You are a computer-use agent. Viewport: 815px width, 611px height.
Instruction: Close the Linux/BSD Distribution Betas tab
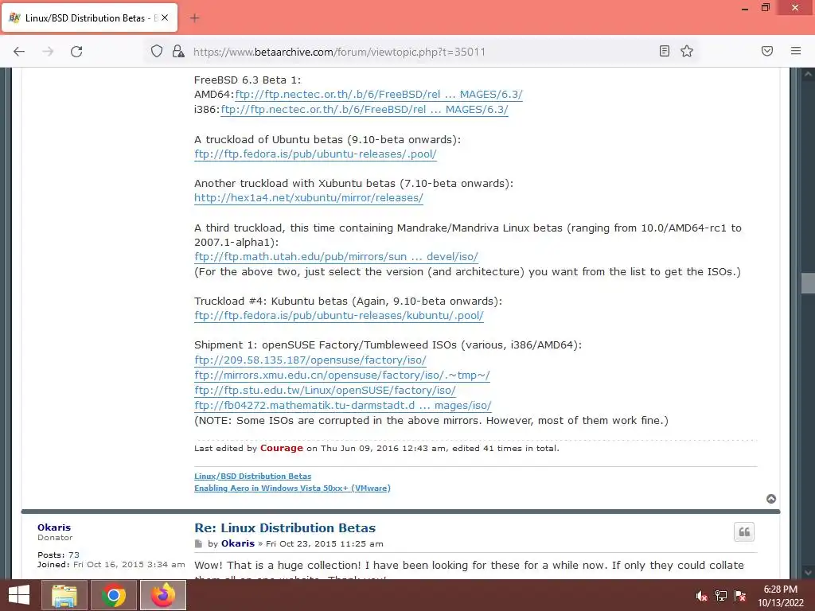(x=165, y=18)
